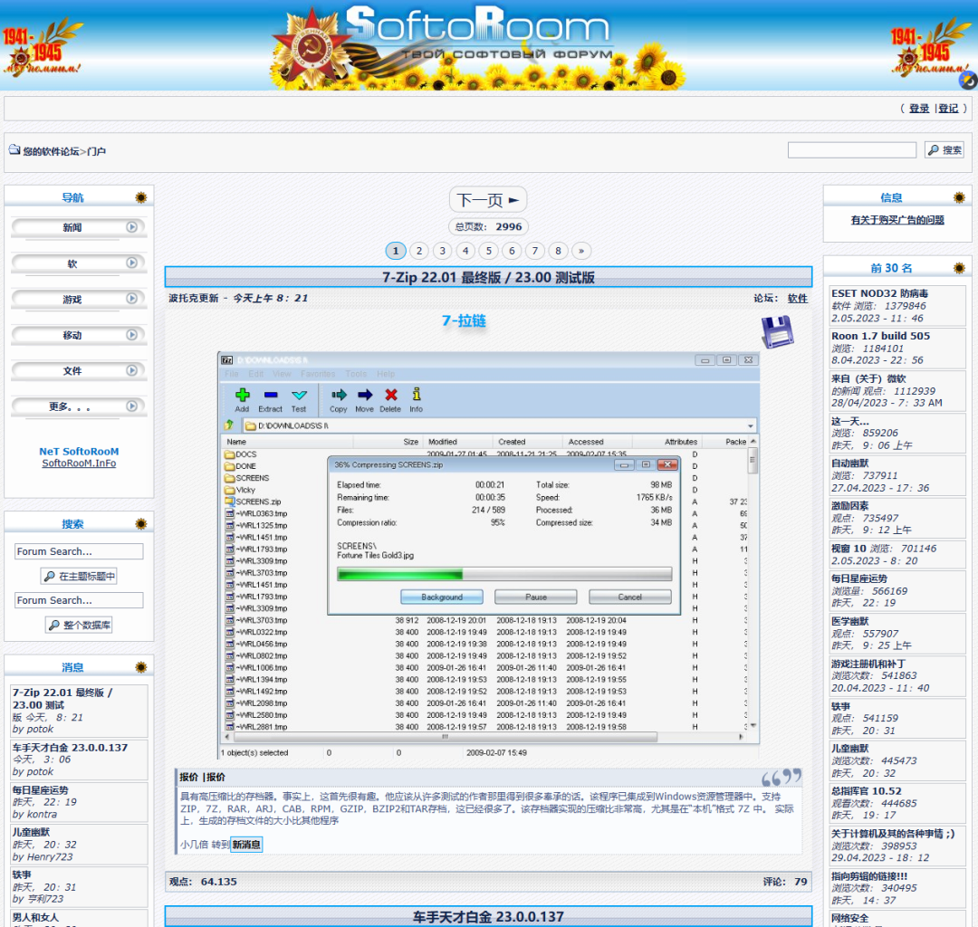Click the sun icon beside the 前 30 名 header

coord(959,268)
